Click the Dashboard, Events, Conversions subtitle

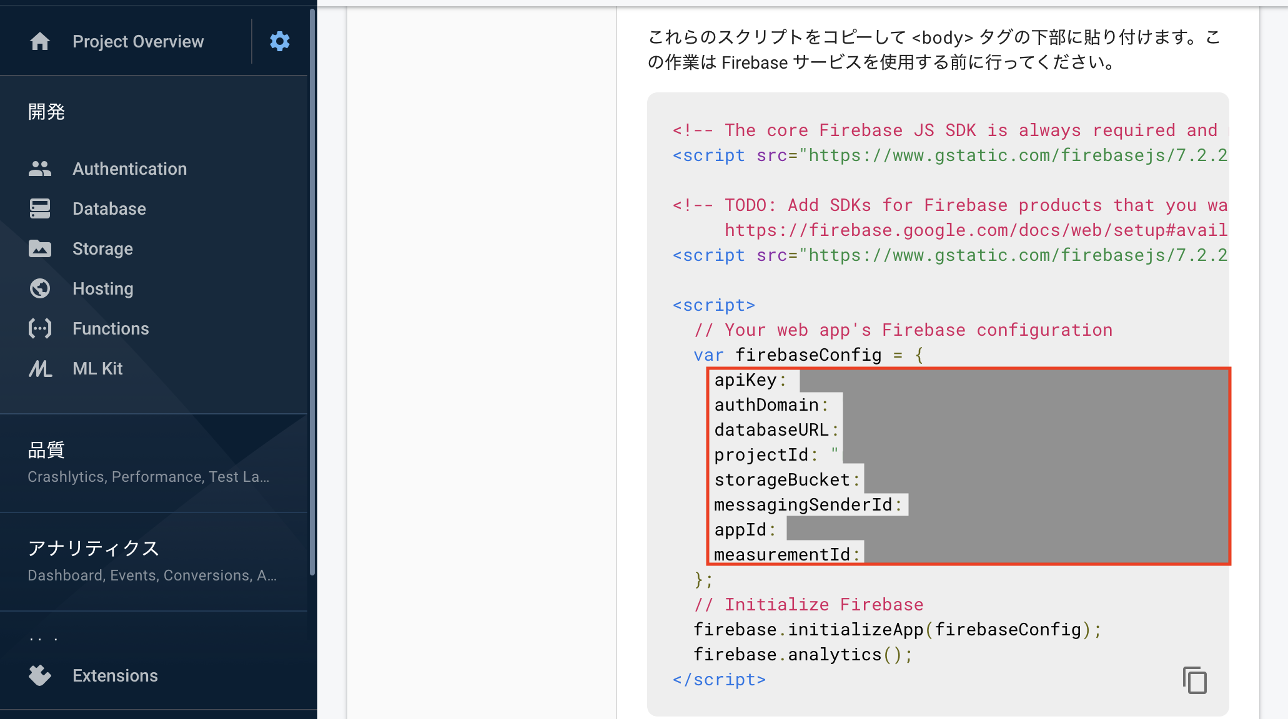152,575
